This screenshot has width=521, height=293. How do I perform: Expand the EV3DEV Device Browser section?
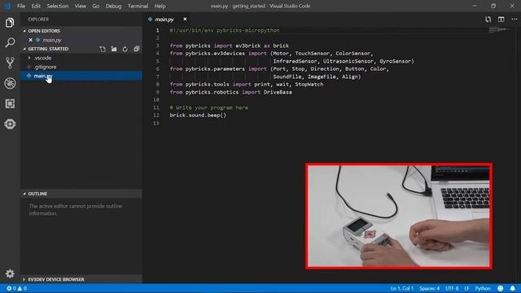pyautogui.click(x=81, y=279)
